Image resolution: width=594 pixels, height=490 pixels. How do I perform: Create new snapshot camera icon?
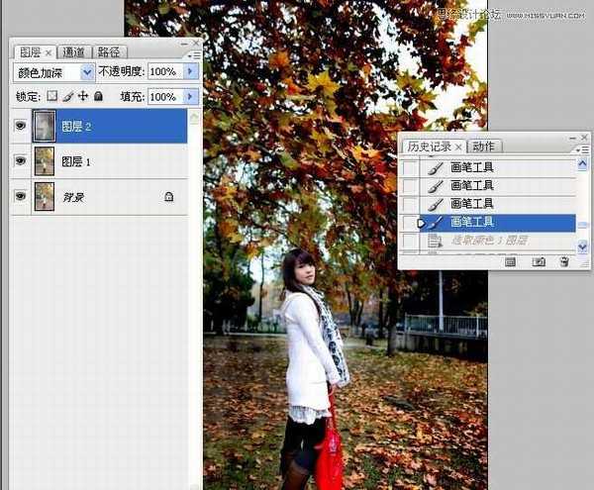539,261
